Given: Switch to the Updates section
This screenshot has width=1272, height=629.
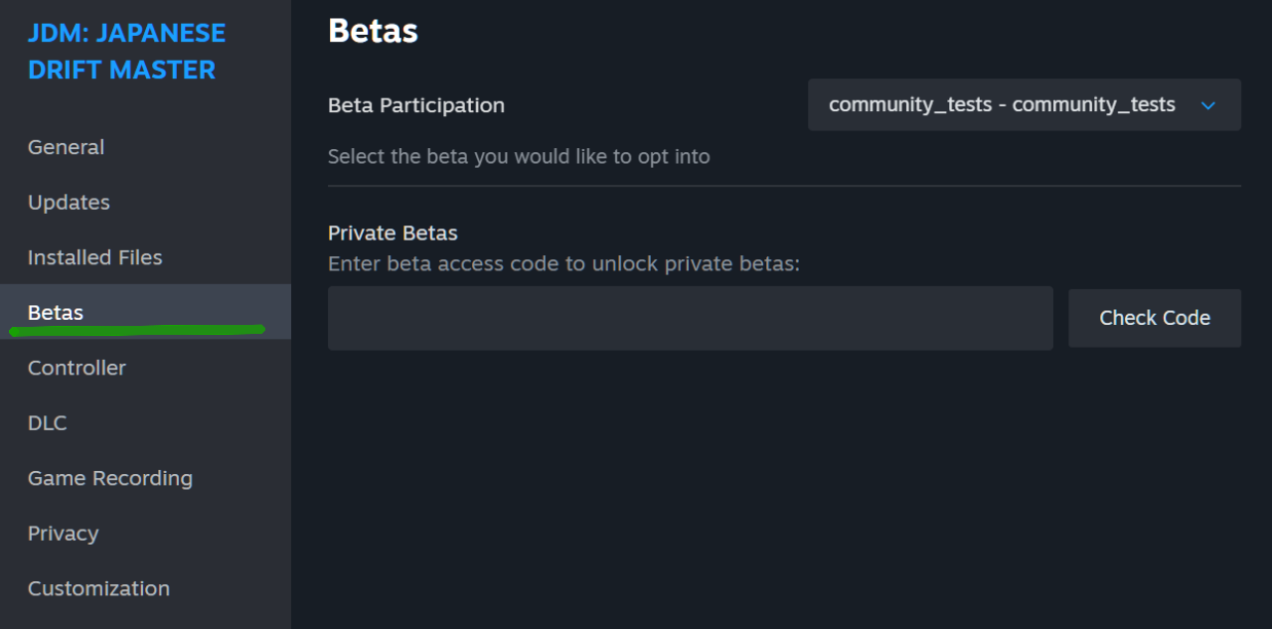Looking at the screenshot, I should (69, 203).
